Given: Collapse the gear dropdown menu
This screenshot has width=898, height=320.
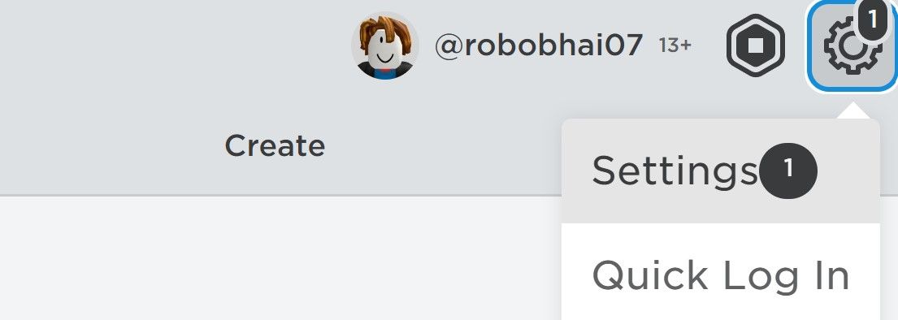Looking at the screenshot, I should pos(851,45).
